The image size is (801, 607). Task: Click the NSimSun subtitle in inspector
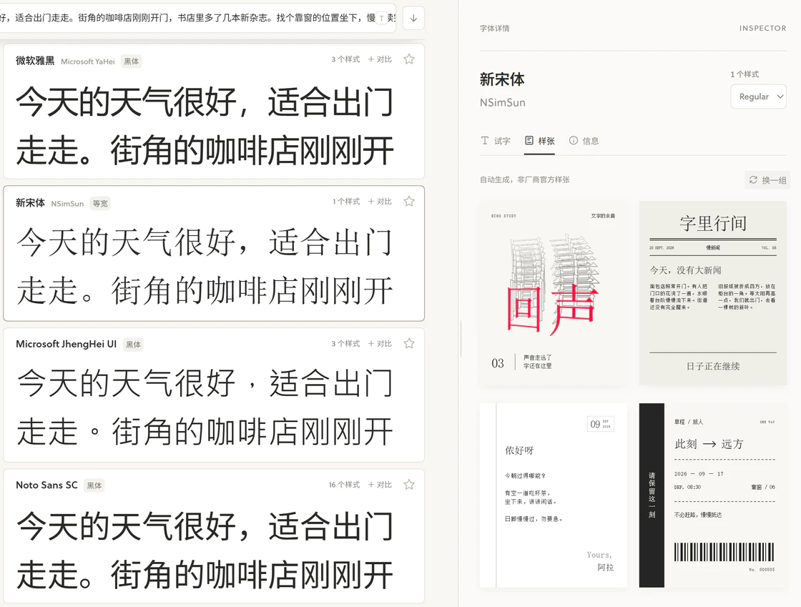tap(502, 103)
